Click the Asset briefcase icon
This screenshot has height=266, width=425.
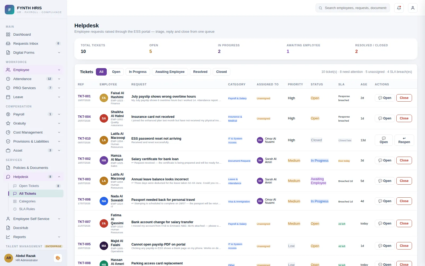click(8, 151)
